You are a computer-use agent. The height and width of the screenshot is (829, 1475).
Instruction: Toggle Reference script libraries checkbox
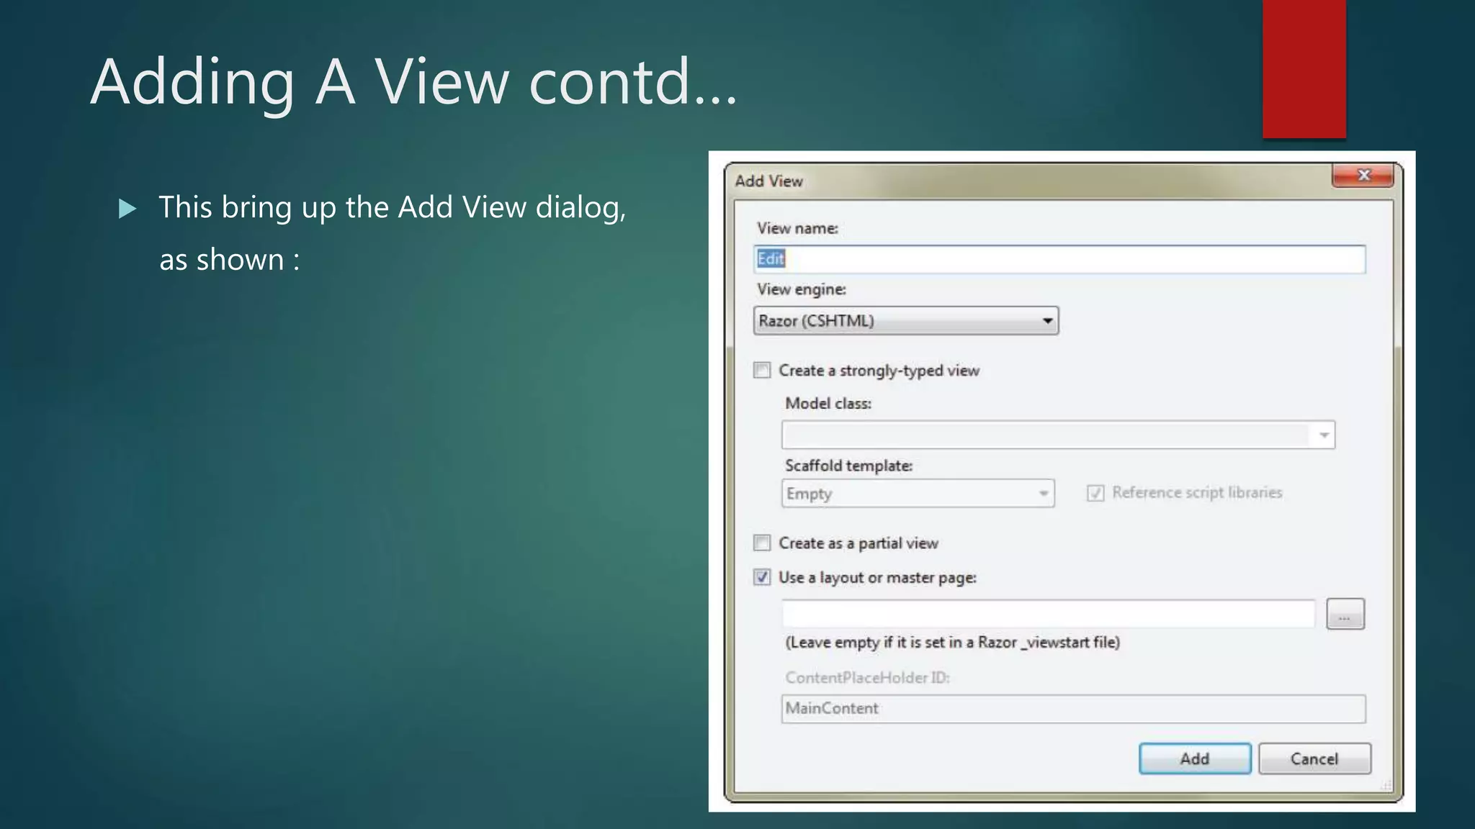[x=1095, y=493]
